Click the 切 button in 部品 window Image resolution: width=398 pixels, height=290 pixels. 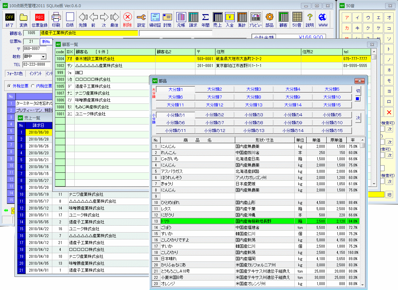358,90
